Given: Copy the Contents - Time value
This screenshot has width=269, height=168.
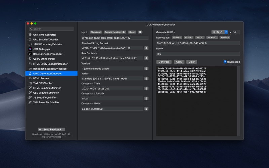Looking at the screenshot, I should (x=146, y=89).
